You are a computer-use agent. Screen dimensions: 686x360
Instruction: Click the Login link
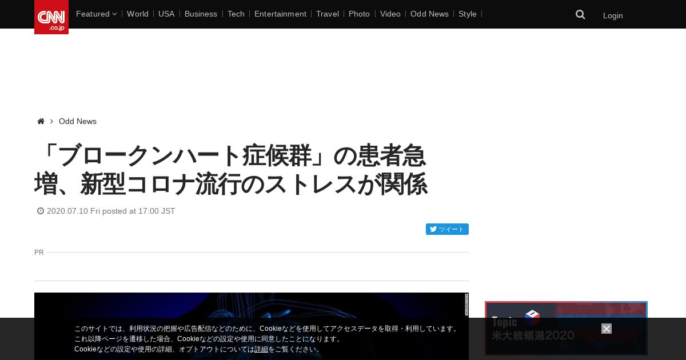pos(613,15)
